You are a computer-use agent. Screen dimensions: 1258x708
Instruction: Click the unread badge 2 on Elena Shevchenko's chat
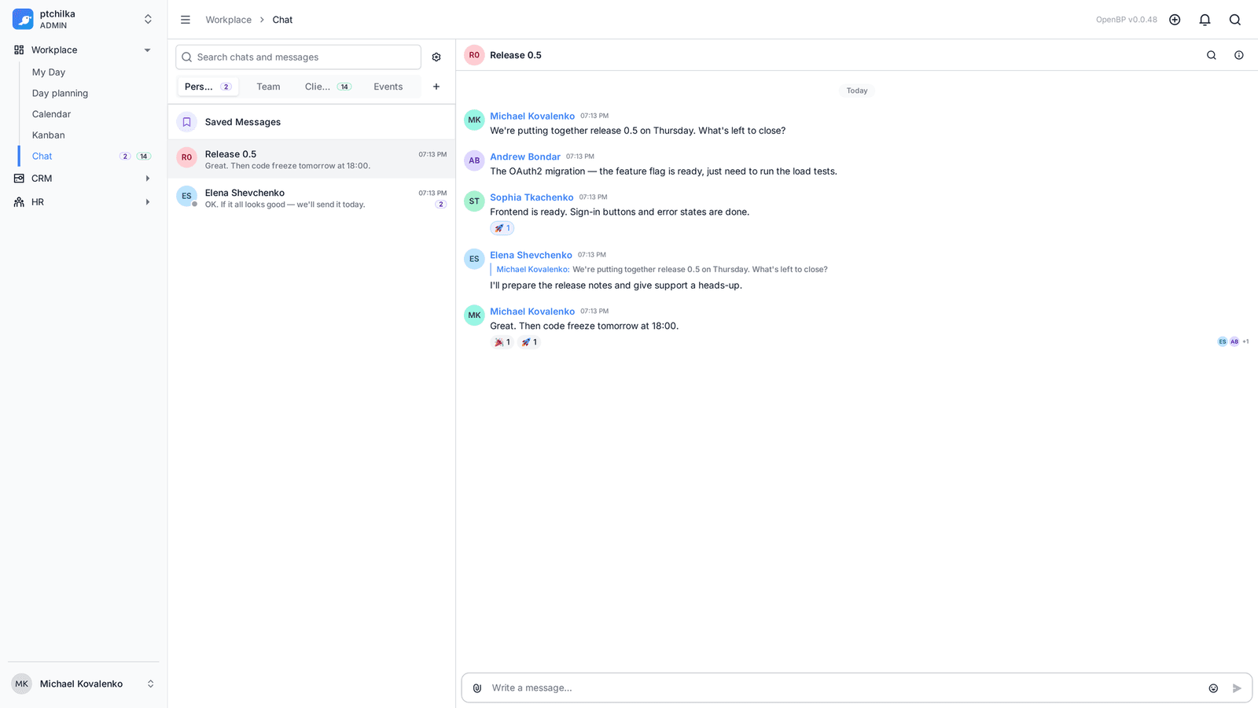(441, 205)
